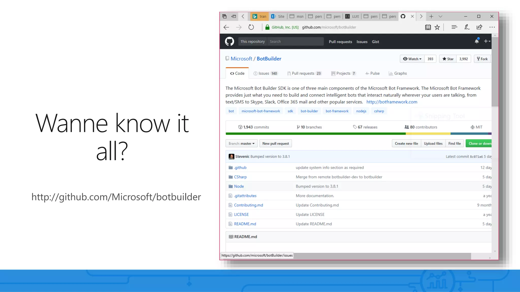Open the Pull requests 23 tab
The height and width of the screenshot is (292, 520).
tap(304, 74)
